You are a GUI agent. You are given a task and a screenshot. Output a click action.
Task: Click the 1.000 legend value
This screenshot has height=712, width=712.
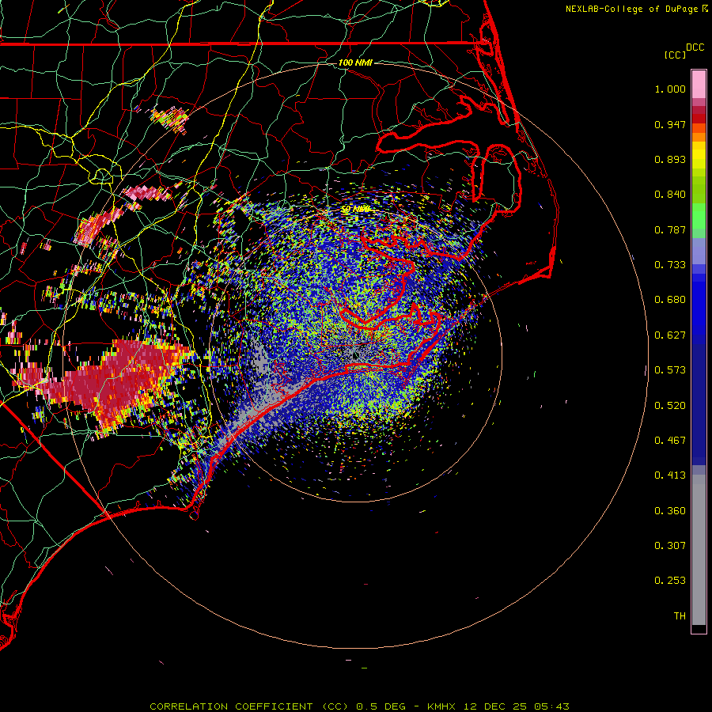(670, 89)
